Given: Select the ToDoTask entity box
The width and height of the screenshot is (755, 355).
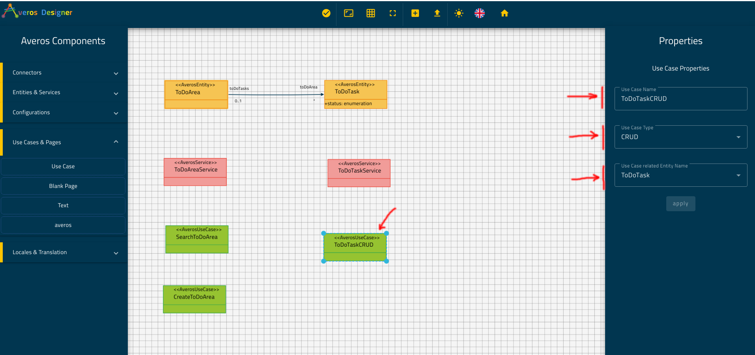Looking at the screenshot, I should (355, 94).
